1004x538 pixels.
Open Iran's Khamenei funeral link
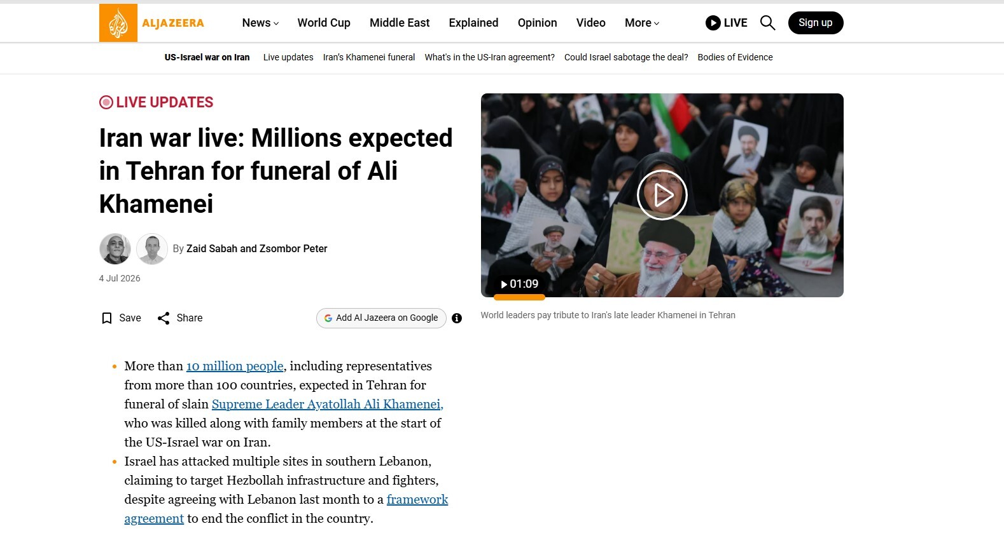369,57
